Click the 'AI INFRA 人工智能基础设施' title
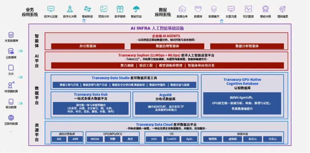The image size is (310, 153). [157, 28]
